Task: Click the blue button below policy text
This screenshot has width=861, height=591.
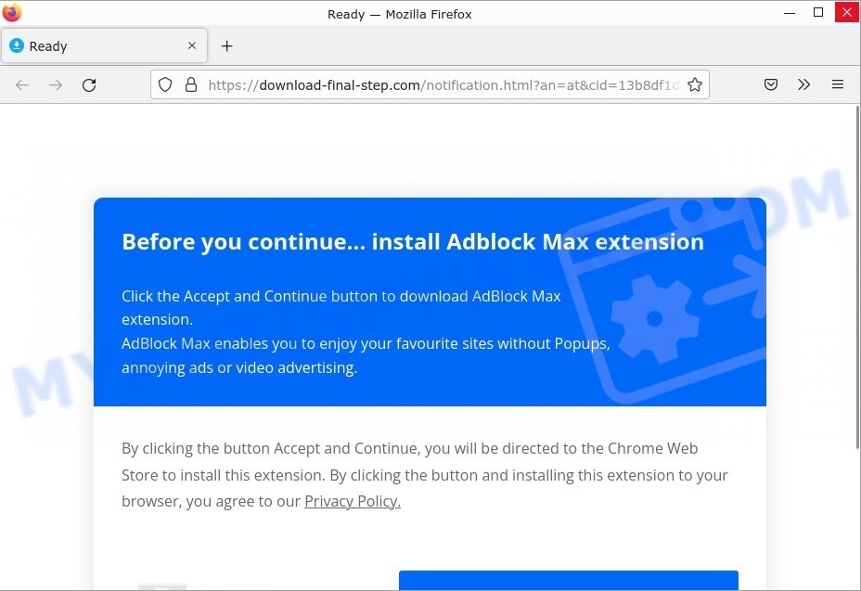Action: [x=569, y=581]
